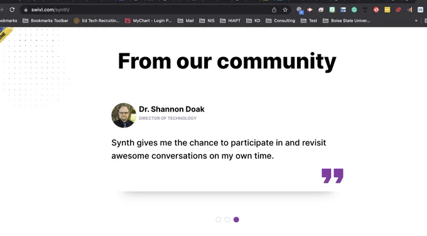Bookmark this page with the star icon
427x236 pixels.
[x=285, y=10]
